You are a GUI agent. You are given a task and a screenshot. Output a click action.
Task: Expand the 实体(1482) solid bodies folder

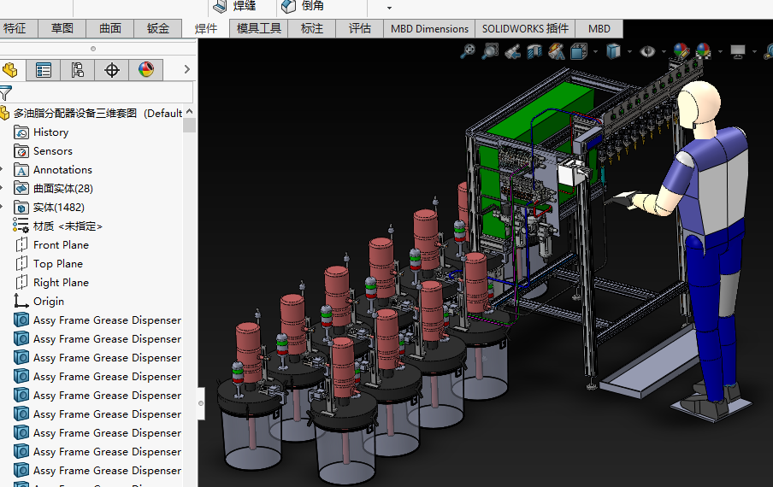pyautogui.click(x=3, y=208)
